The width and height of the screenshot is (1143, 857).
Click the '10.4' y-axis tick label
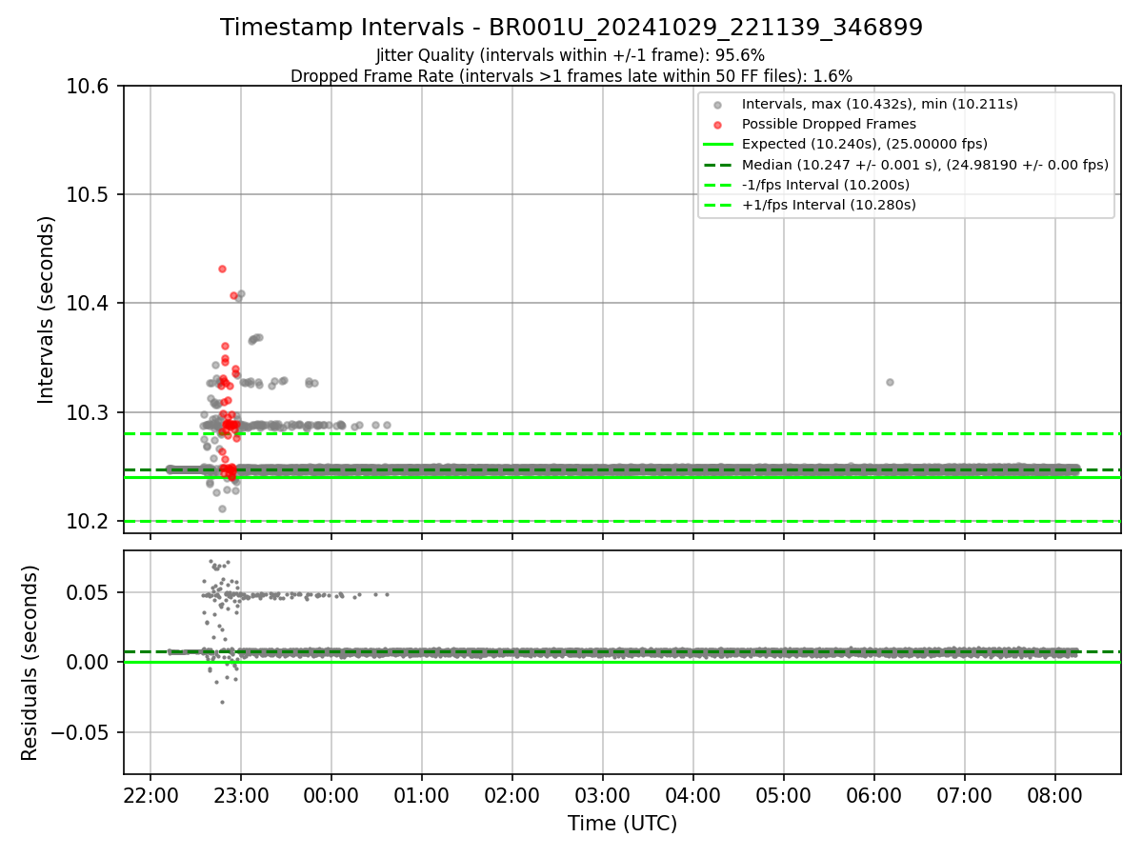coord(90,304)
